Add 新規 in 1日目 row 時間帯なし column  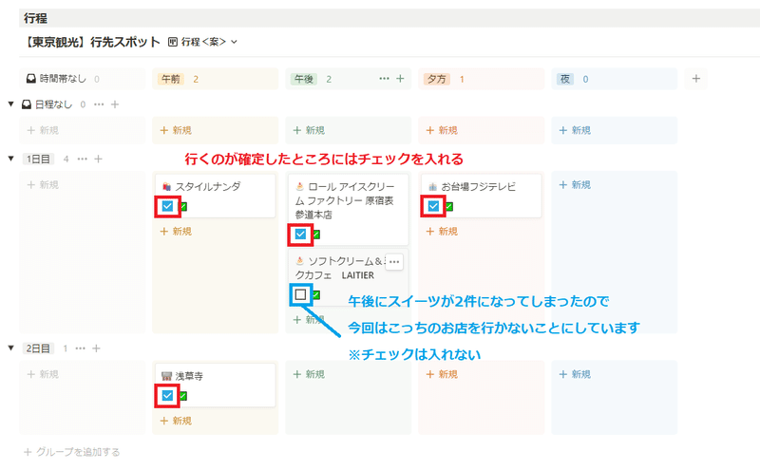click(43, 185)
